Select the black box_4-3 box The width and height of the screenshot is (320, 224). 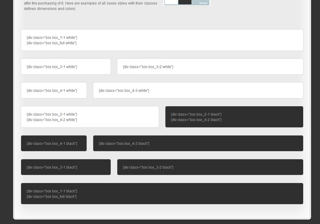pyautogui.click(x=198, y=143)
